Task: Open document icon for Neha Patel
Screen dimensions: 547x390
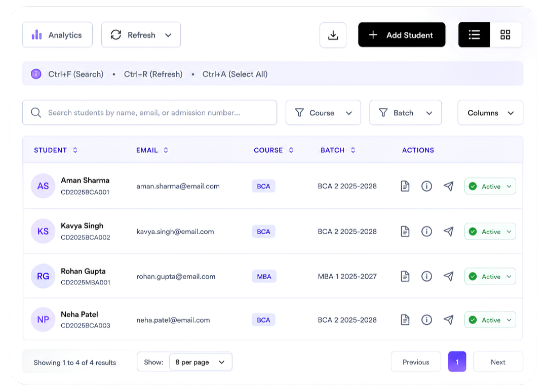Action: 405,320
